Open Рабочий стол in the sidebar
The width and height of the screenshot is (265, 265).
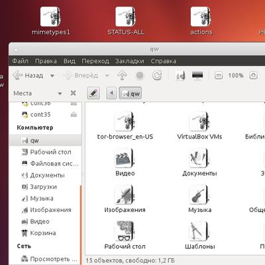(45, 152)
